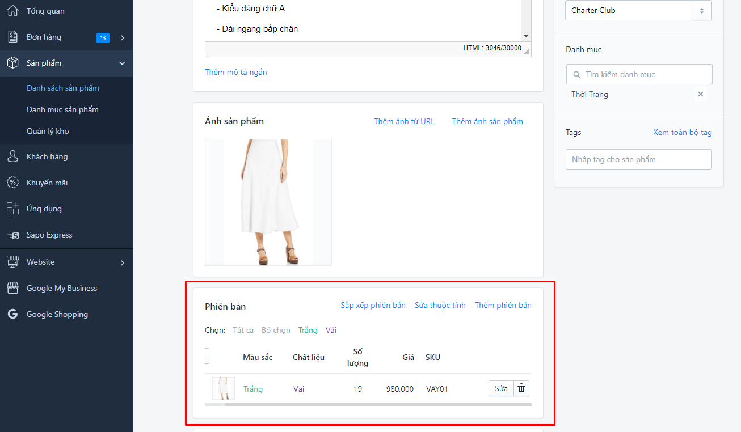741x432 pixels.
Task: Open the Google Shopping menu
Action: click(57, 314)
